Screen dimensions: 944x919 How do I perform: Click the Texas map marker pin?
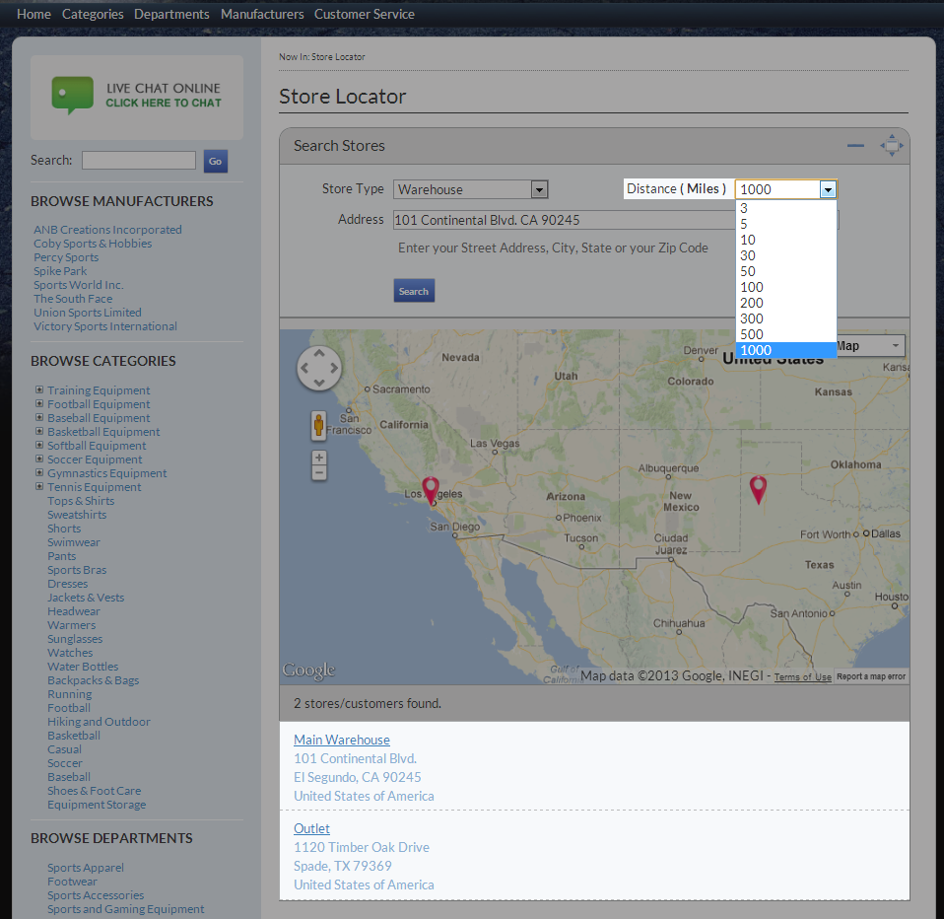click(758, 488)
